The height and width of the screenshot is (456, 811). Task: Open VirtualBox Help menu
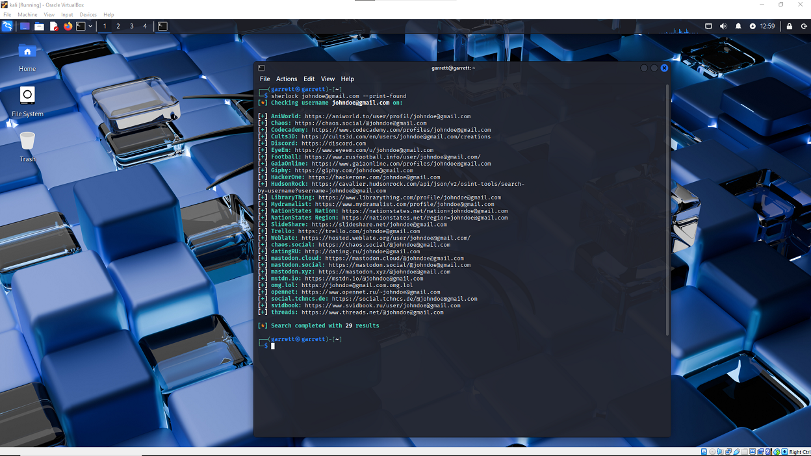109,14
